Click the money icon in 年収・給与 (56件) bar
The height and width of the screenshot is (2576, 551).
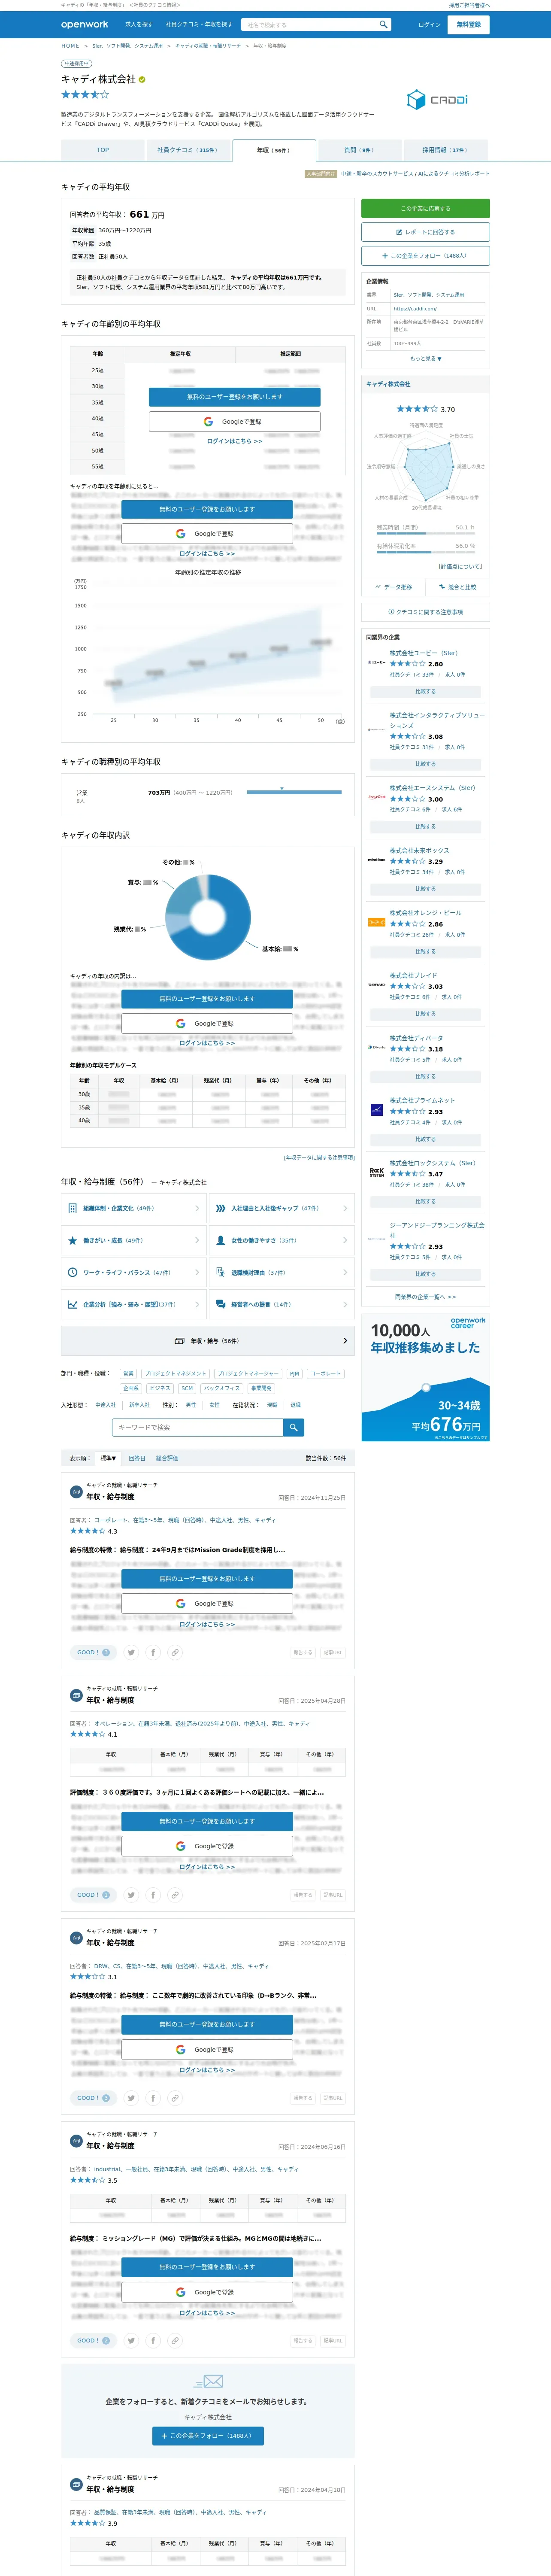180,1341
